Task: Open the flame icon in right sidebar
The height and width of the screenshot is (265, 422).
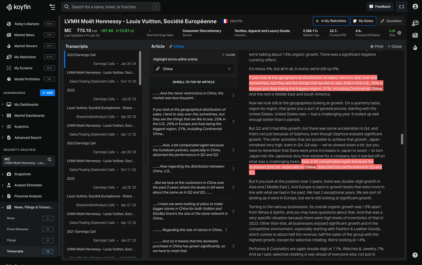Action: (x=415, y=47)
